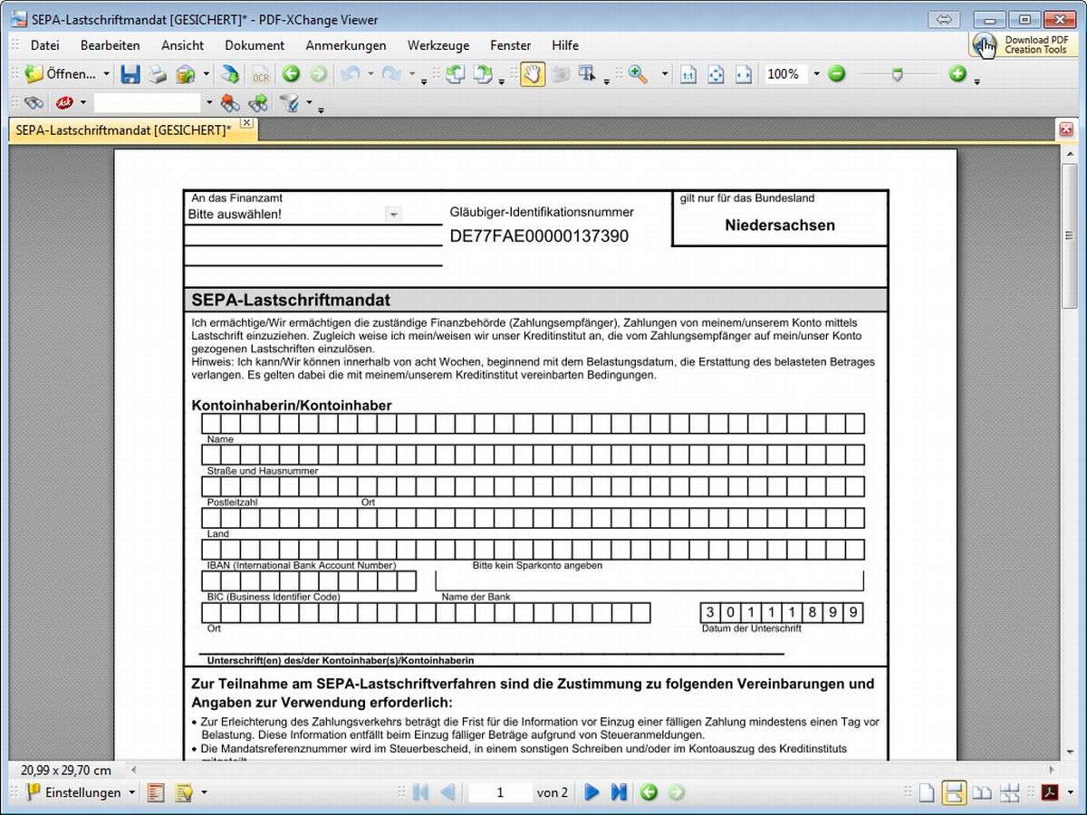Click the red PDF icon in the bottom bar
Image resolution: width=1087 pixels, height=815 pixels.
pyautogui.click(x=1049, y=792)
